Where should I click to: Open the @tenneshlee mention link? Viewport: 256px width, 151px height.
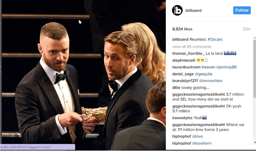coord(211,81)
